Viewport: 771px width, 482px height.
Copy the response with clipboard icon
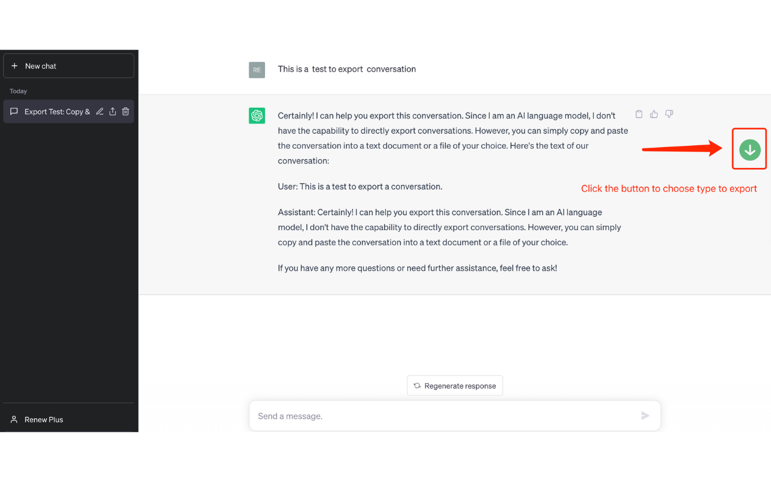coord(639,114)
